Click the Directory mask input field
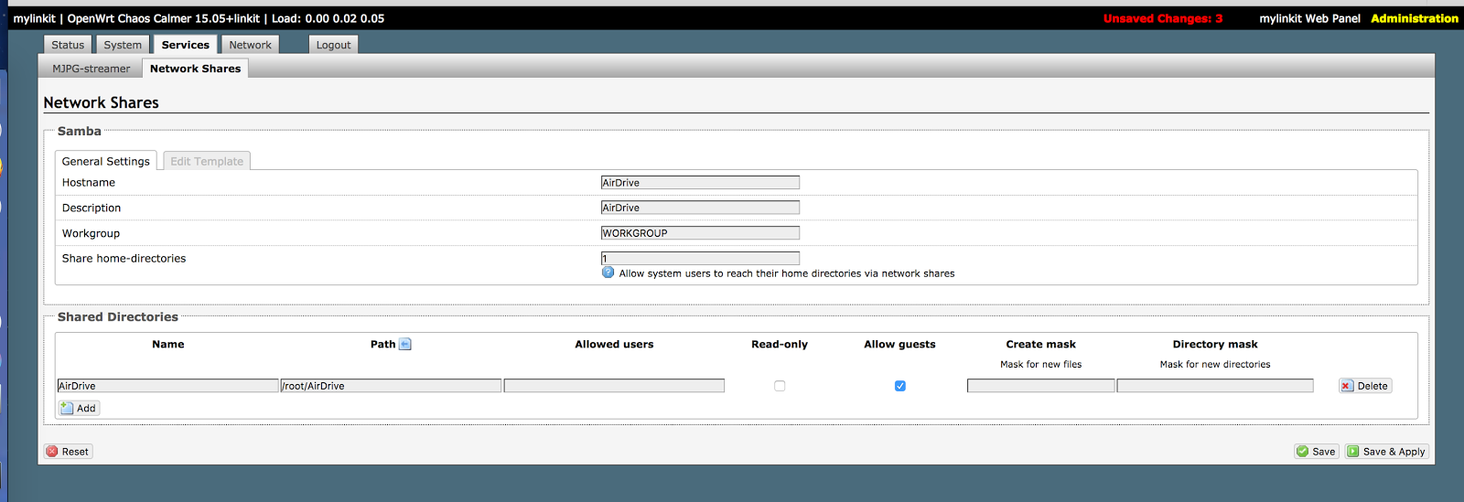 (x=1215, y=386)
